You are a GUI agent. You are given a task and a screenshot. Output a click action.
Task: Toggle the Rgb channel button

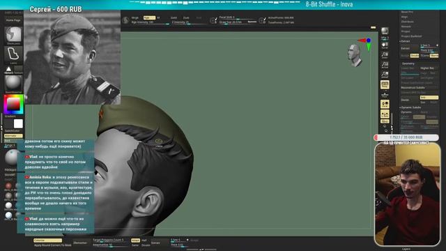click(x=149, y=17)
